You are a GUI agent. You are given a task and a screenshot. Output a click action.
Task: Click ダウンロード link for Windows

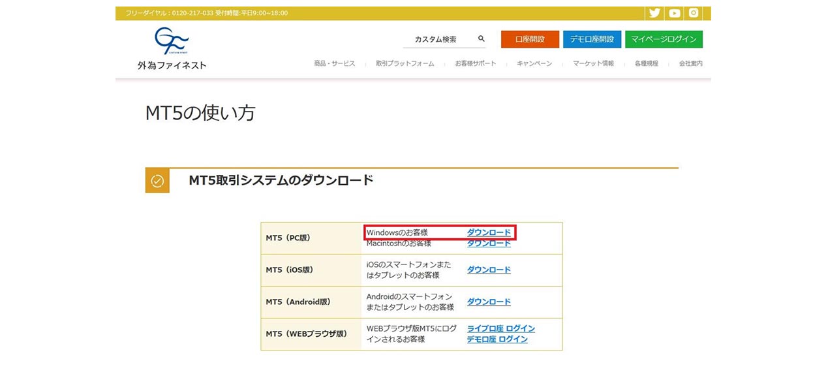[489, 232]
